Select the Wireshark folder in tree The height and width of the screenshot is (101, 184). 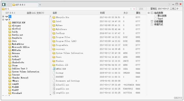coord(17,93)
